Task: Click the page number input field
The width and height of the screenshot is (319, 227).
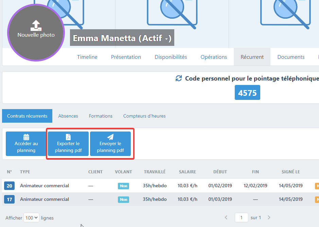Action: click(x=242, y=217)
